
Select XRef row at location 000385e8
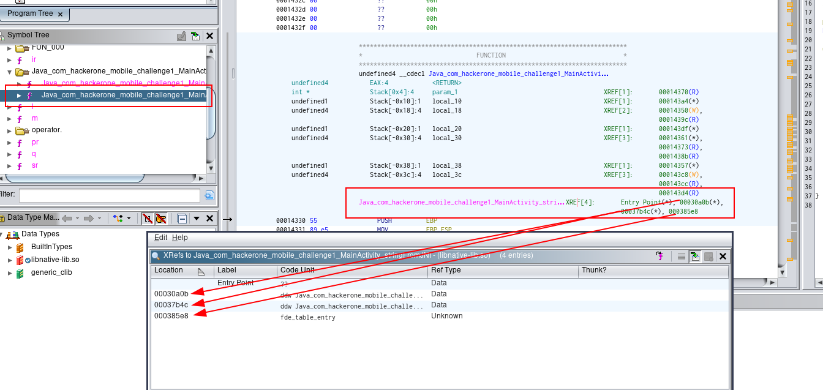click(x=440, y=316)
